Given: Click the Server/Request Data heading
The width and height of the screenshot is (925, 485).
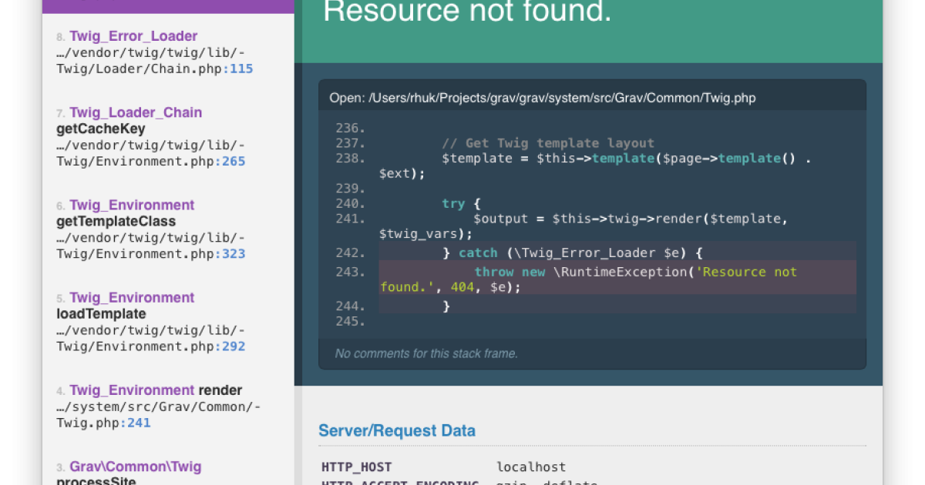Looking at the screenshot, I should pyautogui.click(x=397, y=430).
